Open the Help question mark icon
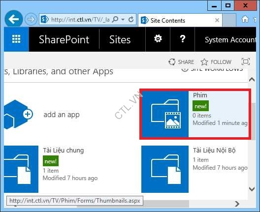Image resolution: width=260 pixels, height=212 pixels. pyautogui.click(x=183, y=39)
